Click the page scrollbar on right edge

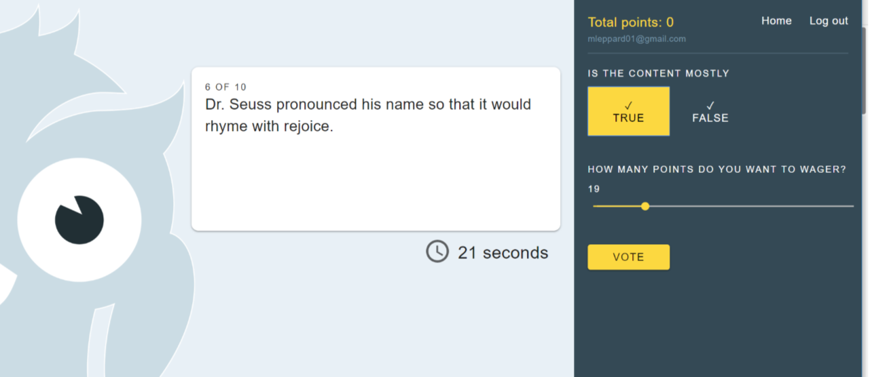[864, 71]
